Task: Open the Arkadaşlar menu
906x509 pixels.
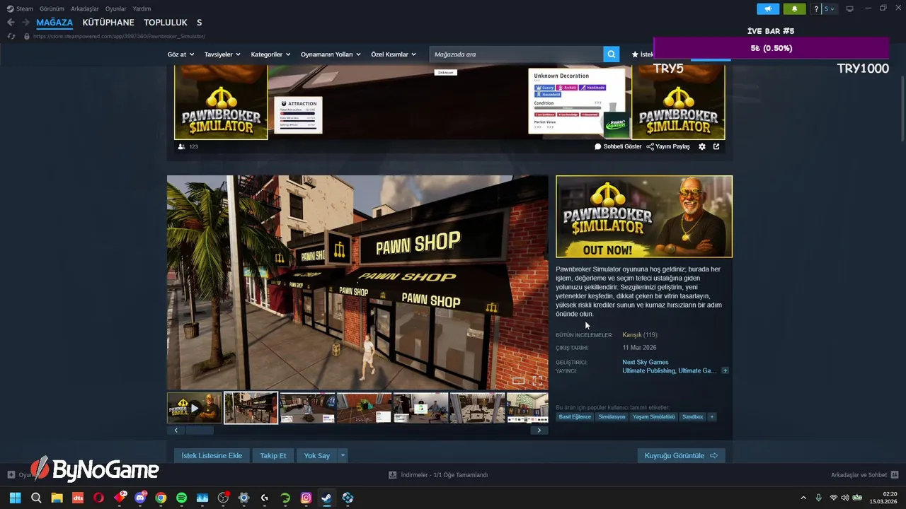Action: click(85, 9)
